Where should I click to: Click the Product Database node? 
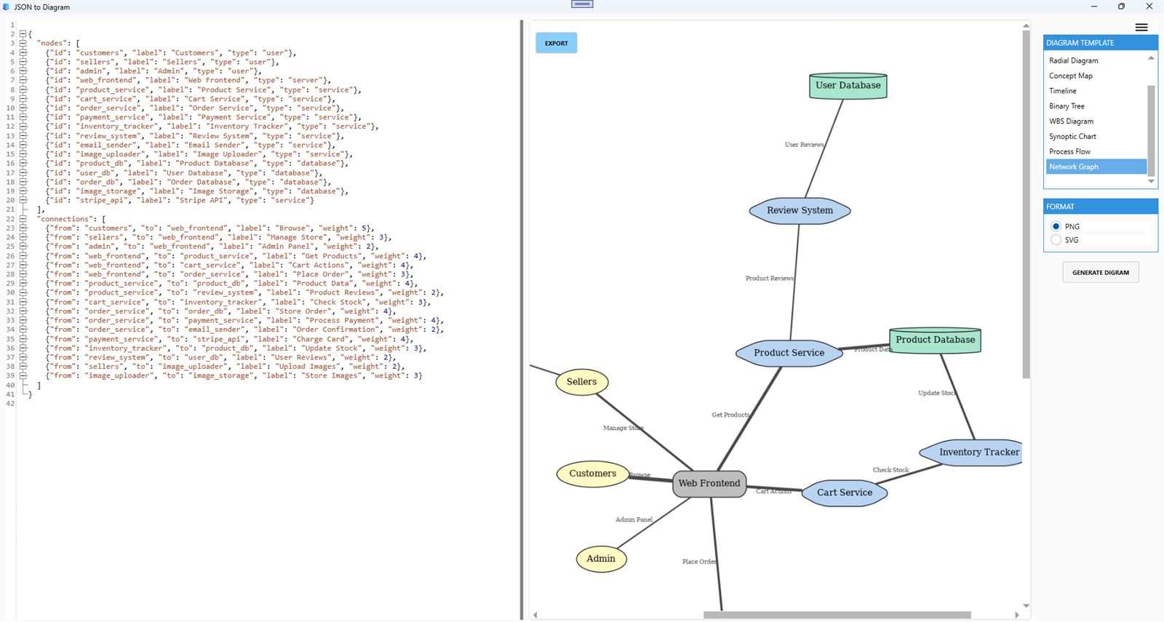click(x=935, y=340)
